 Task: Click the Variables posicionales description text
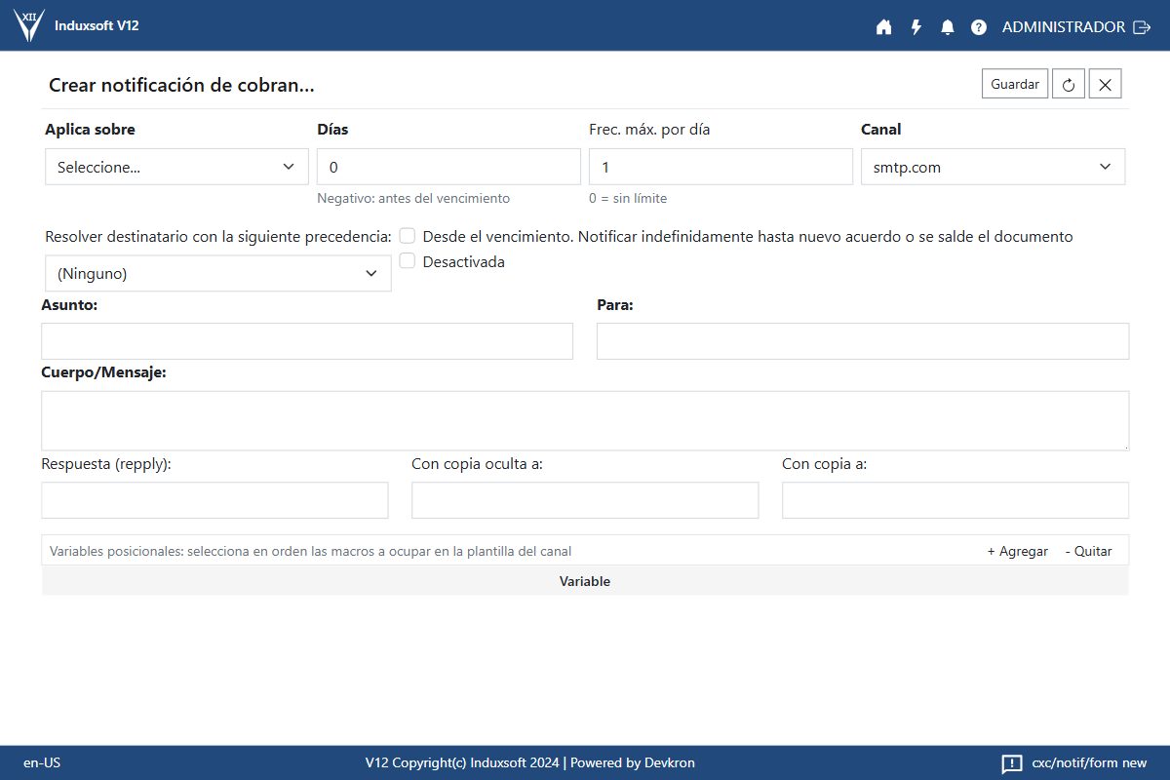pos(310,551)
